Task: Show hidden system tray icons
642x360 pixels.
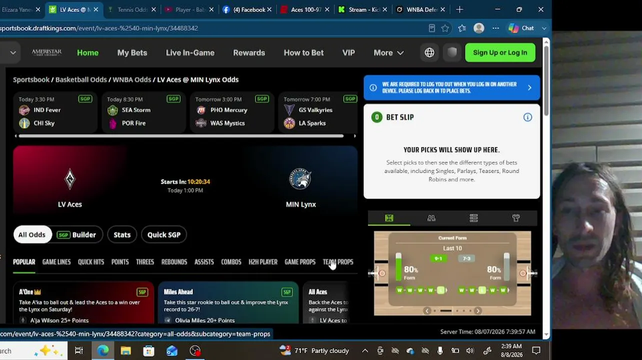Action: [x=365, y=350]
